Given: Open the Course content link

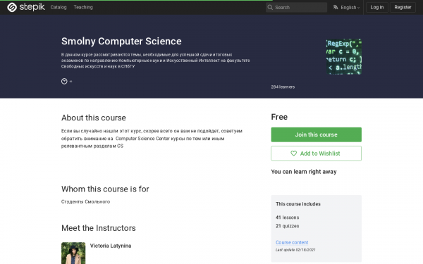Looking at the screenshot, I should pos(292,242).
